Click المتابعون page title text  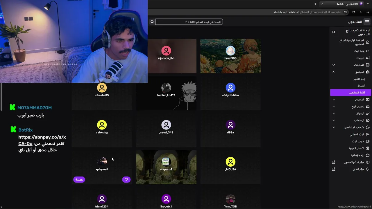pyautogui.click(x=355, y=22)
